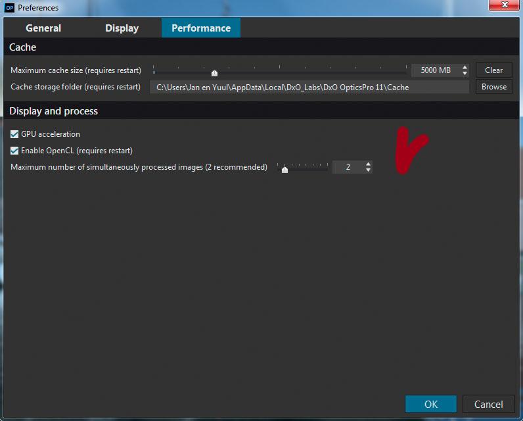523x421 pixels.
Task: Click the processed images value field showing 2
Action: 348,167
